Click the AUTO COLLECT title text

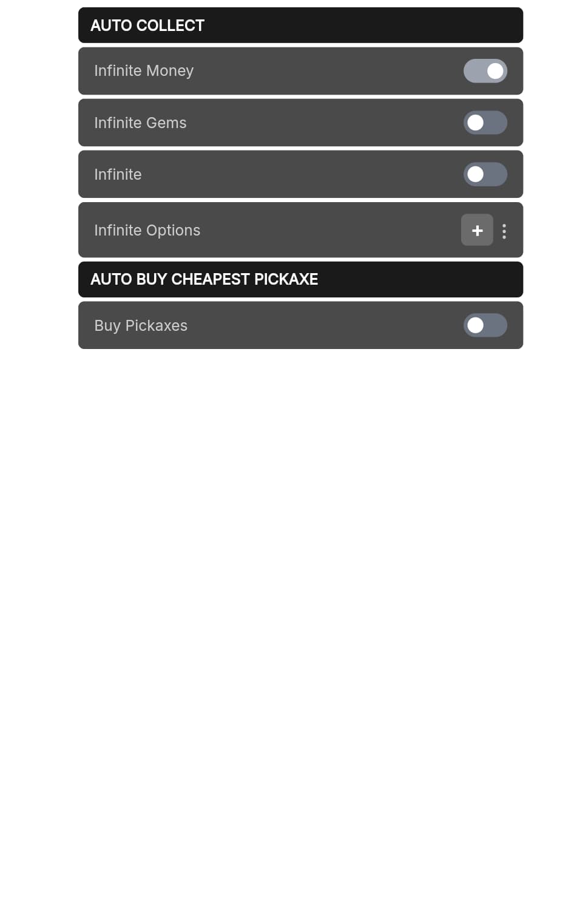click(x=147, y=25)
